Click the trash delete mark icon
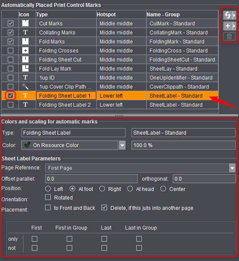The image size is (239, 261). (229, 36)
